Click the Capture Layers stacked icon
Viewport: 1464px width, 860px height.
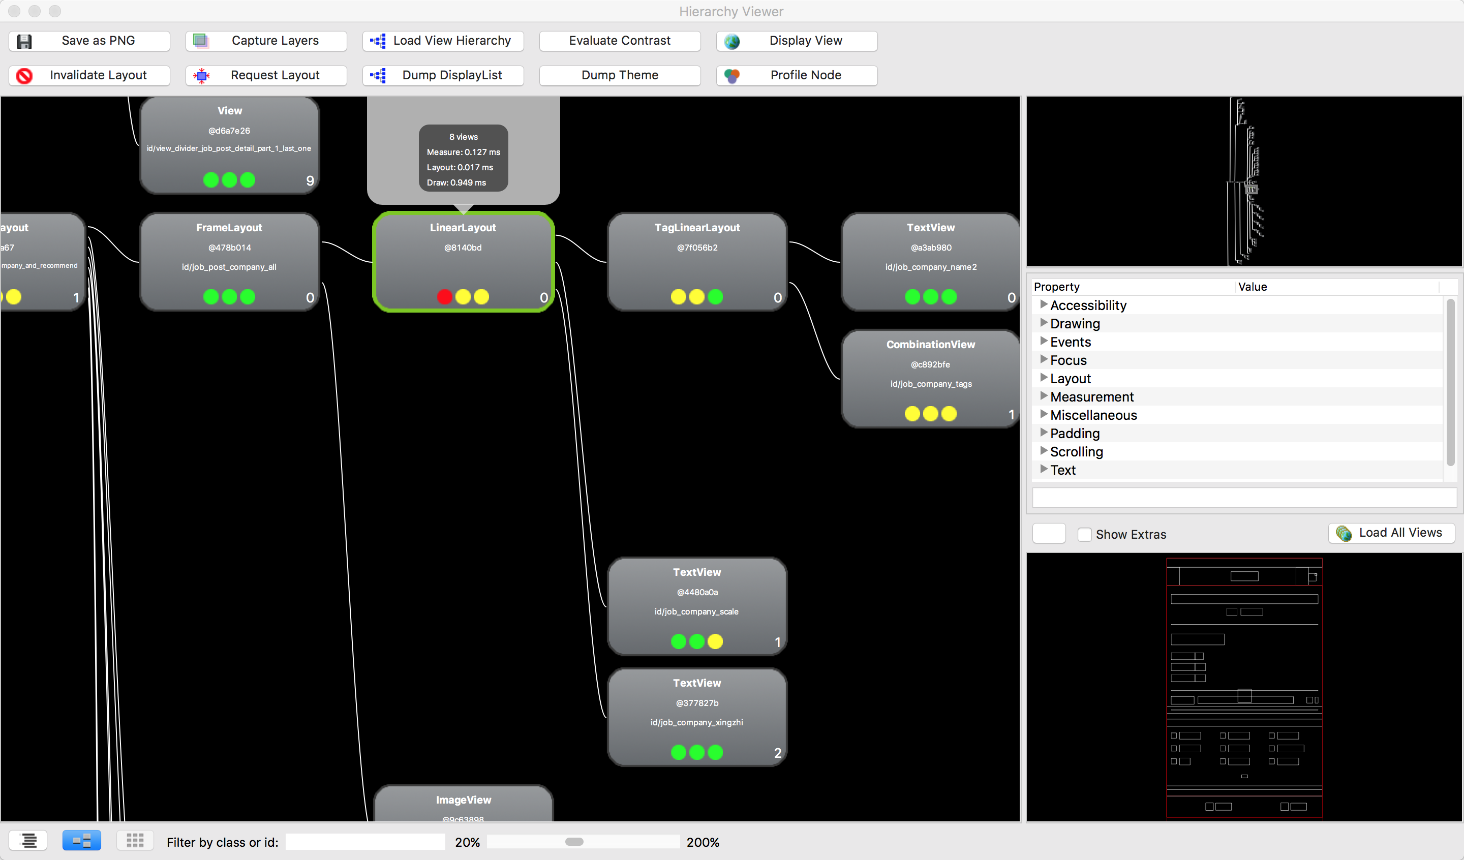click(200, 41)
